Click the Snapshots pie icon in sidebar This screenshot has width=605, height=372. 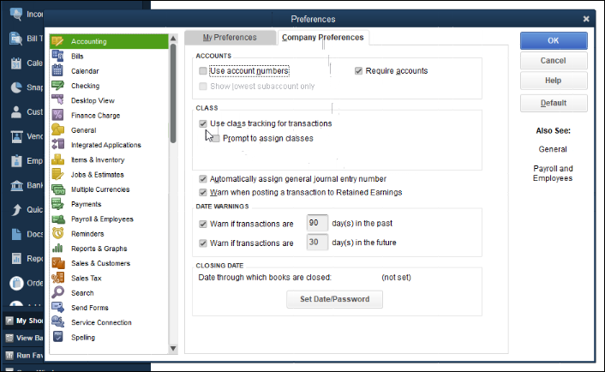tap(16, 87)
